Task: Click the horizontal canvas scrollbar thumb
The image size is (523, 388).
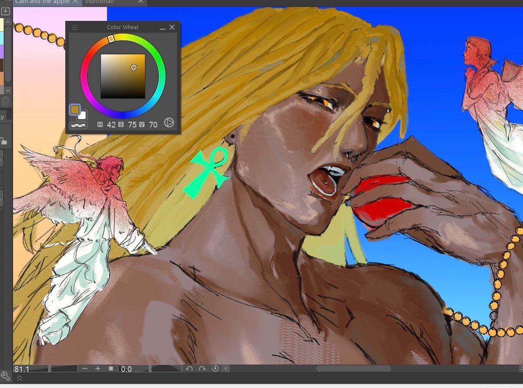Action: click(353, 369)
